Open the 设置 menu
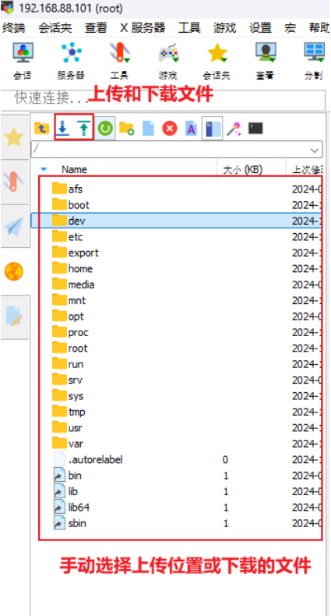The width and height of the screenshot is (331, 616). click(260, 28)
